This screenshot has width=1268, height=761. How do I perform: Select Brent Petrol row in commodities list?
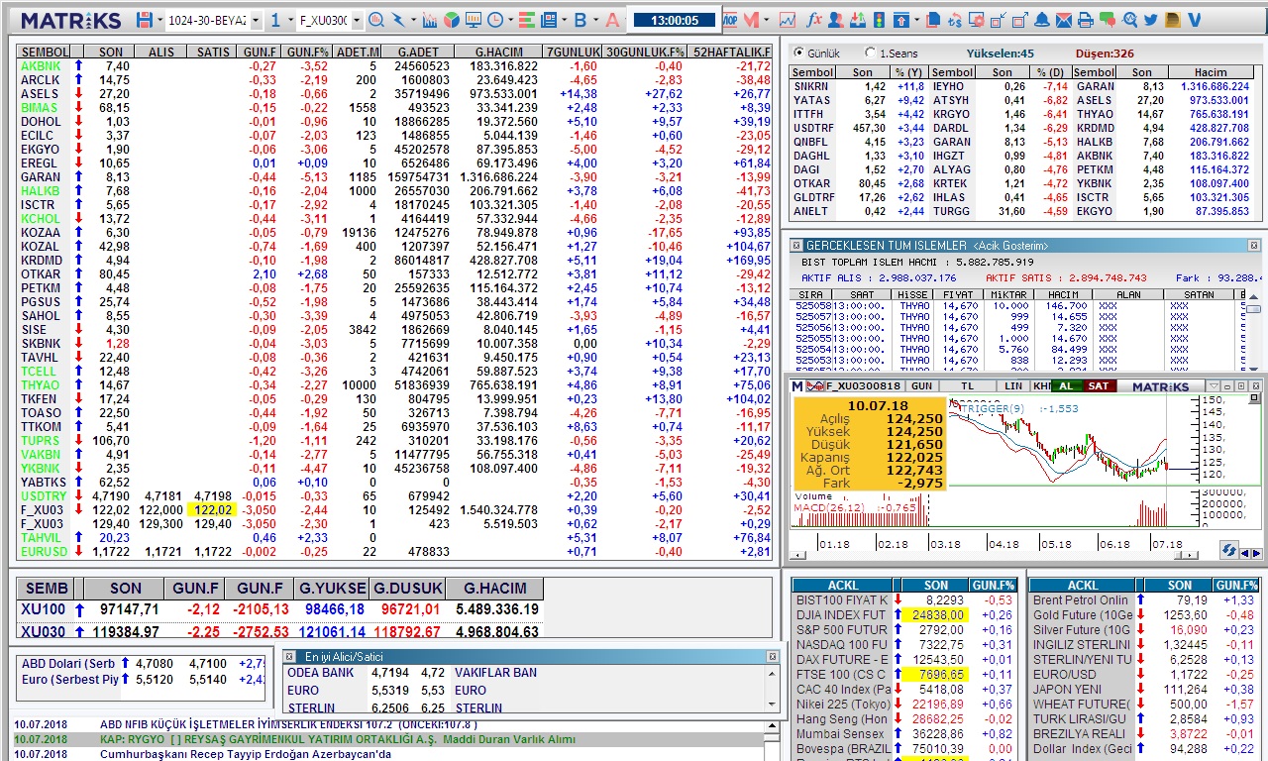[x=1145, y=600]
